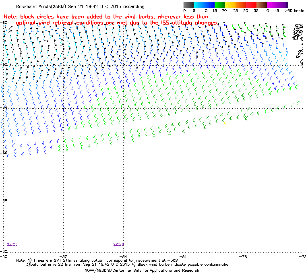The image size is (306, 277).
Task: Click the 22:26 time marker
Action: [x=118, y=244]
